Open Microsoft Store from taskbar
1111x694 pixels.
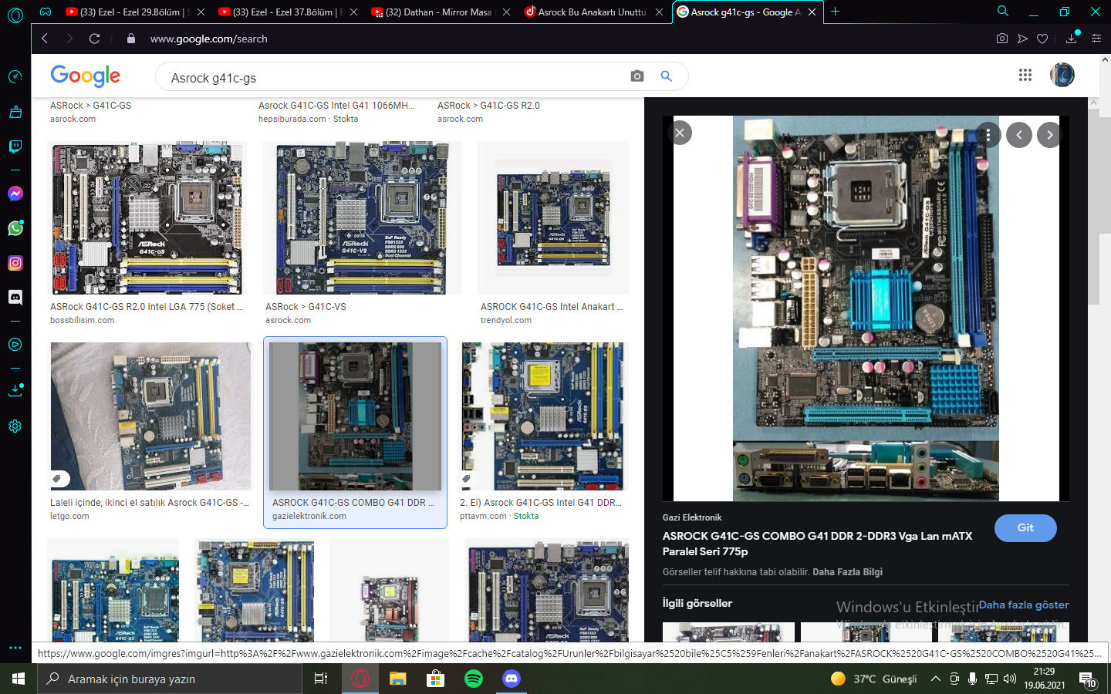[x=435, y=679]
